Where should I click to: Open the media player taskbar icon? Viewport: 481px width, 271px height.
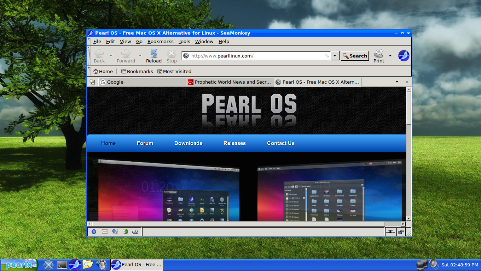tap(102, 265)
